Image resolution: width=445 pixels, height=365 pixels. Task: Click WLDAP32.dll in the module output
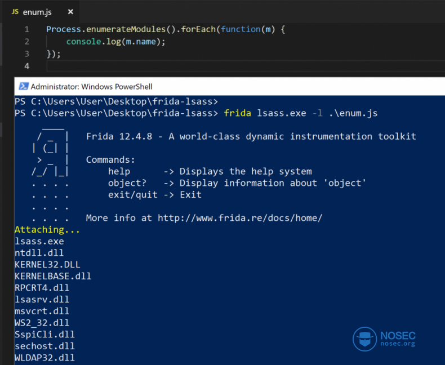(45, 358)
